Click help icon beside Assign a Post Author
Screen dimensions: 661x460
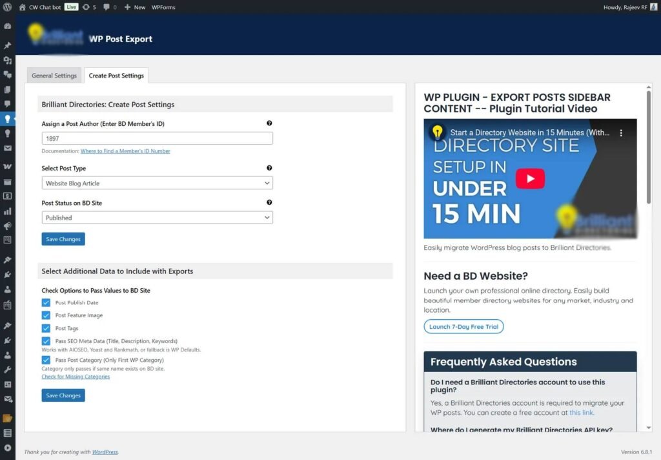click(x=269, y=123)
